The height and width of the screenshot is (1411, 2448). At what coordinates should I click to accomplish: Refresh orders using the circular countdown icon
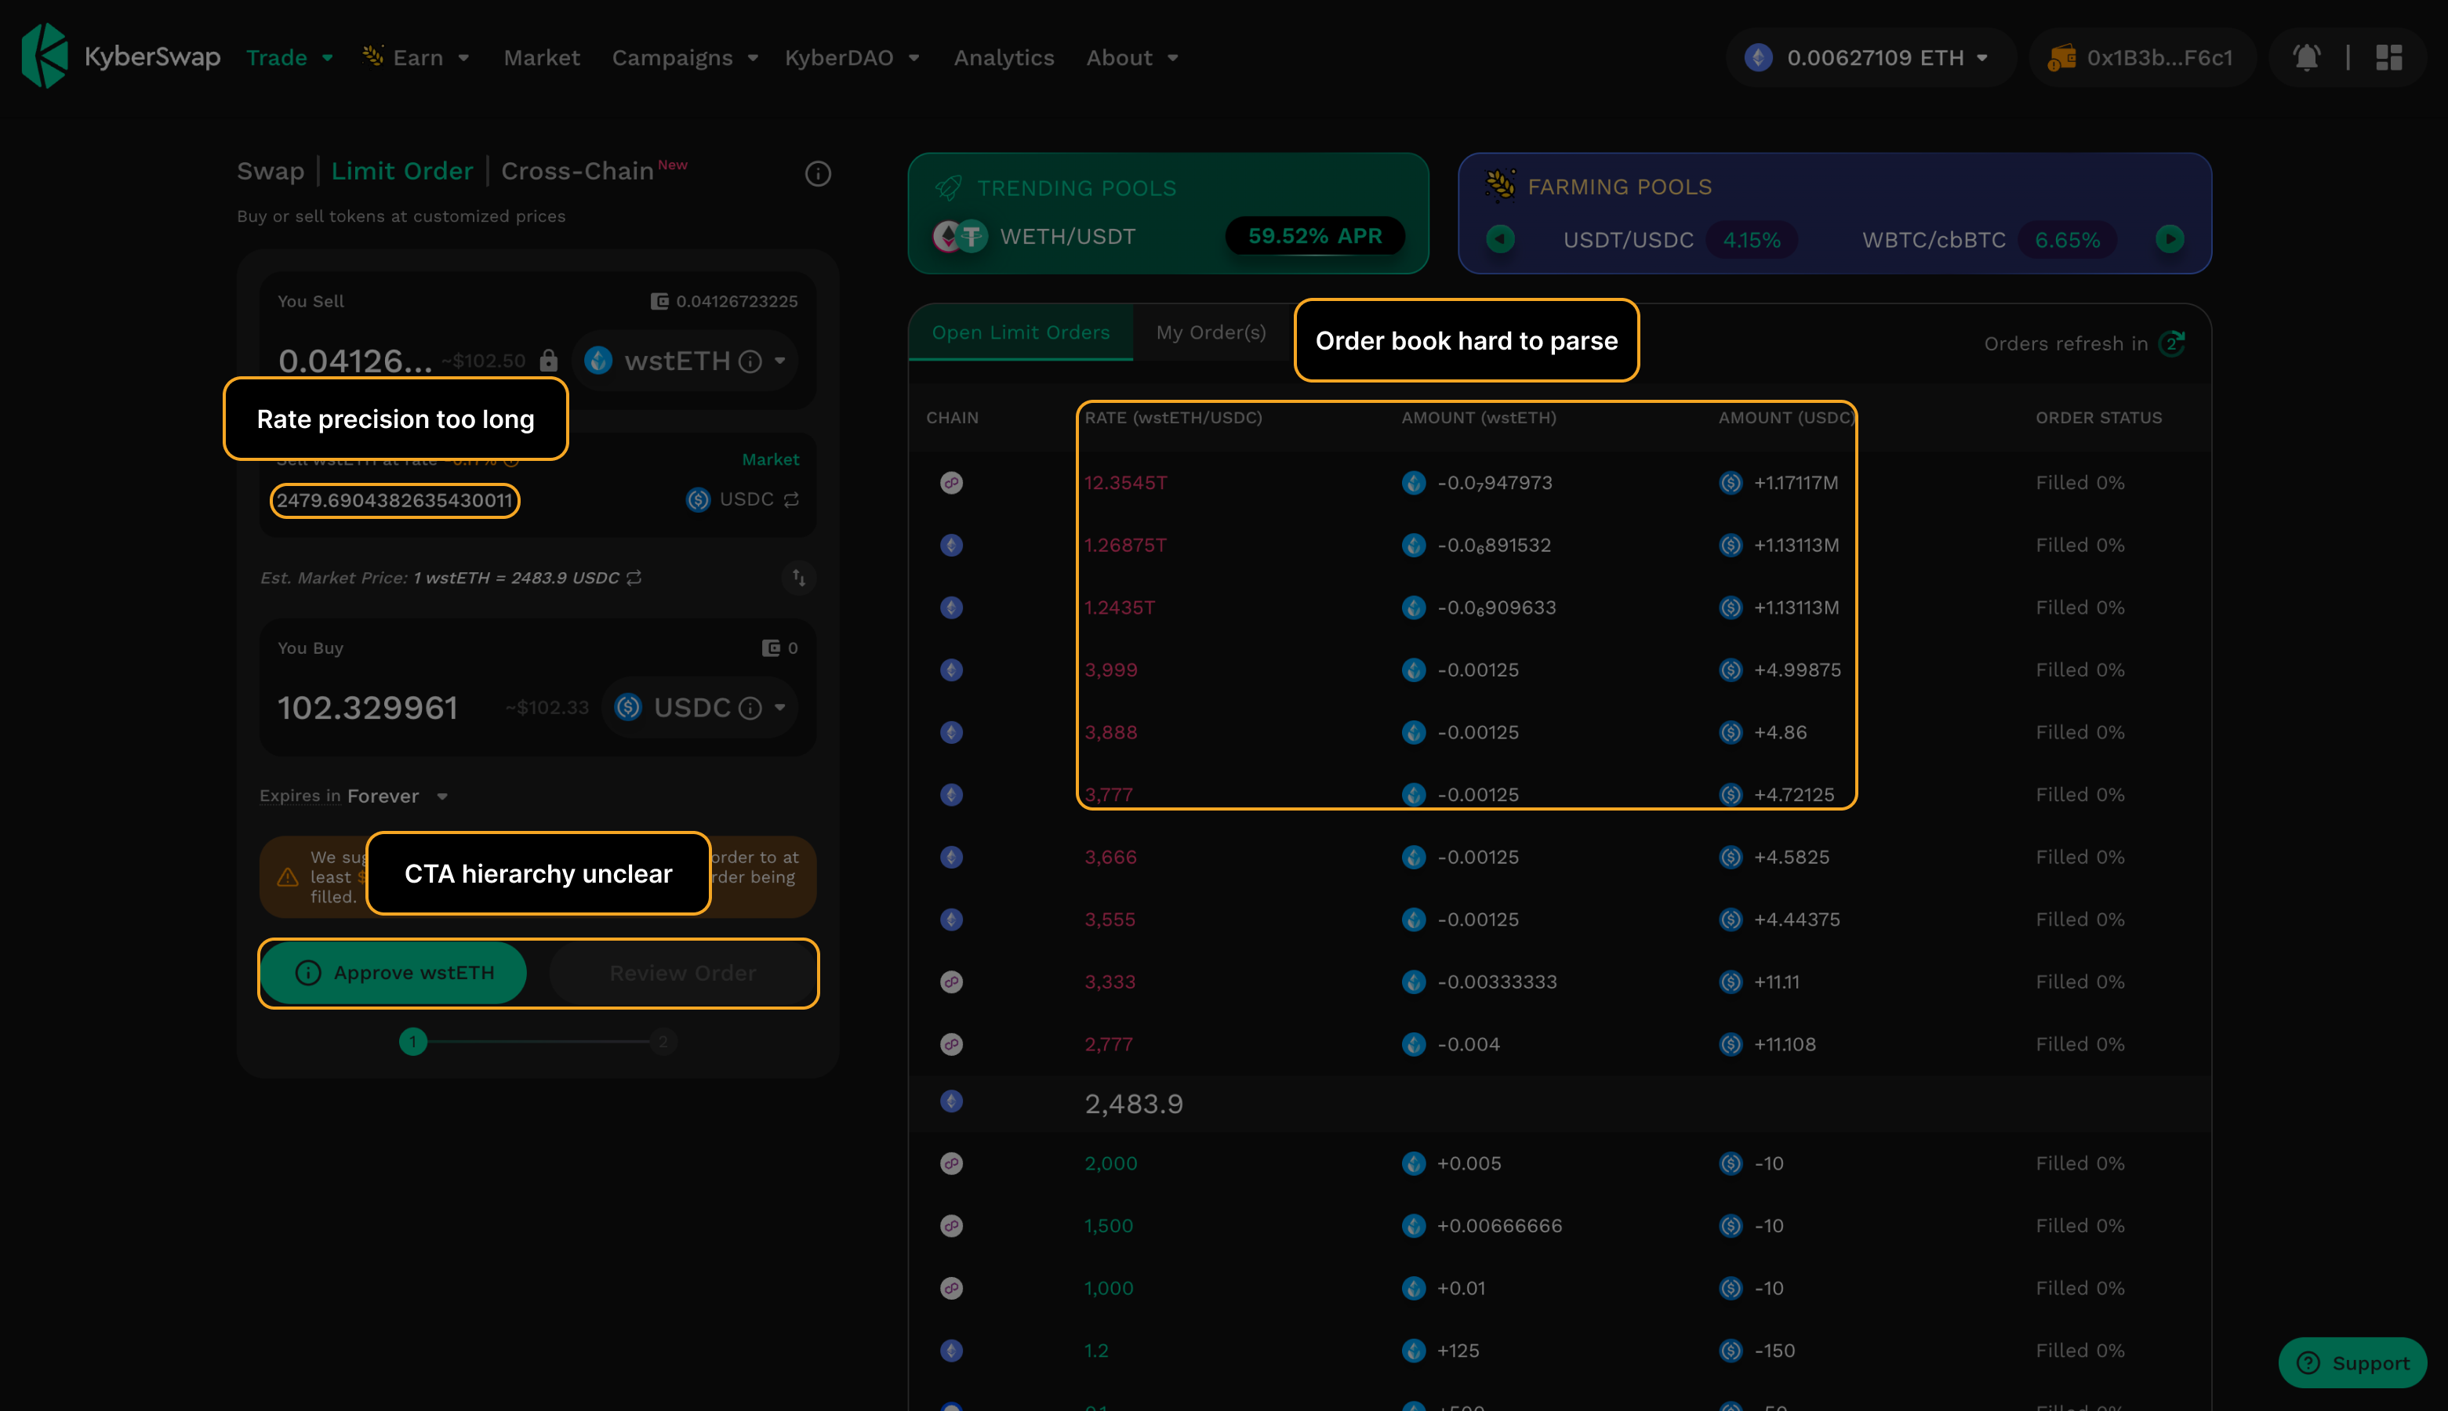point(2172,344)
